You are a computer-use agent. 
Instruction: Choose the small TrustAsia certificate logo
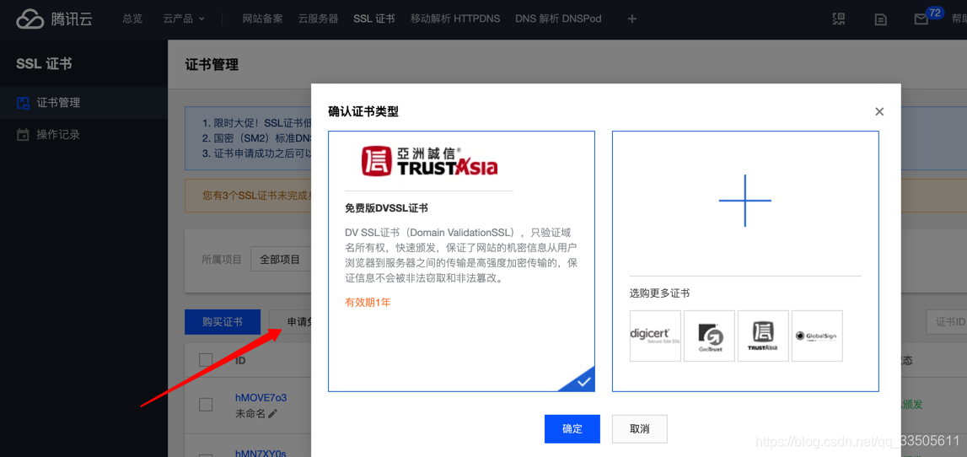coord(763,336)
